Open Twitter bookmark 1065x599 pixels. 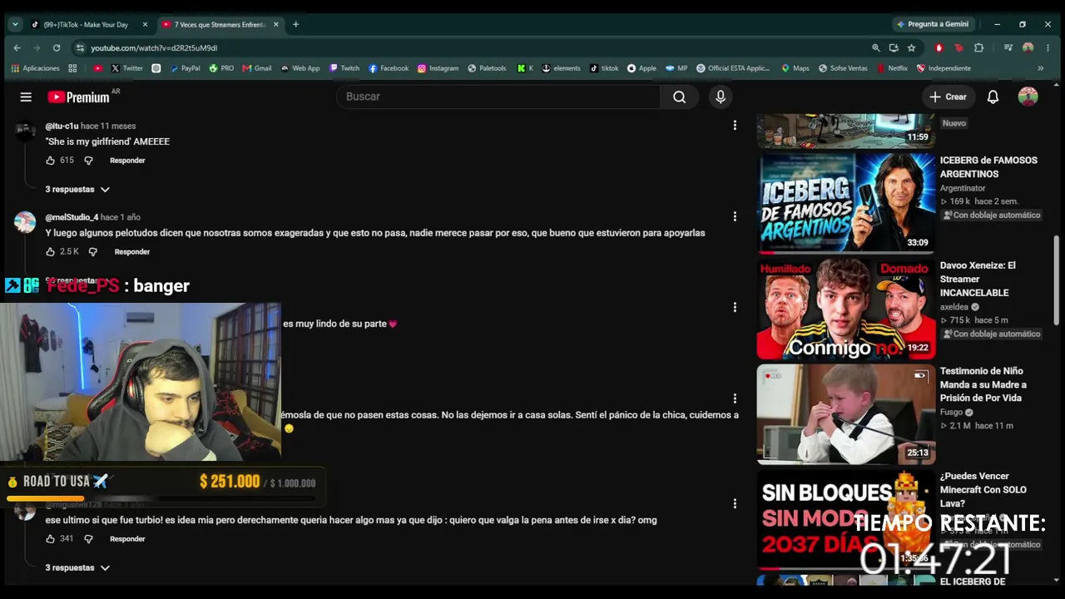tap(126, 68)
